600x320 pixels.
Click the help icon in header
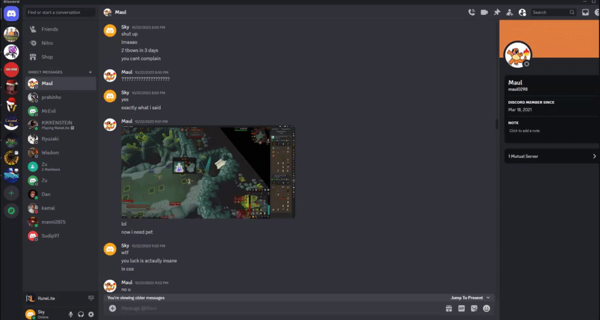[597, 12]
